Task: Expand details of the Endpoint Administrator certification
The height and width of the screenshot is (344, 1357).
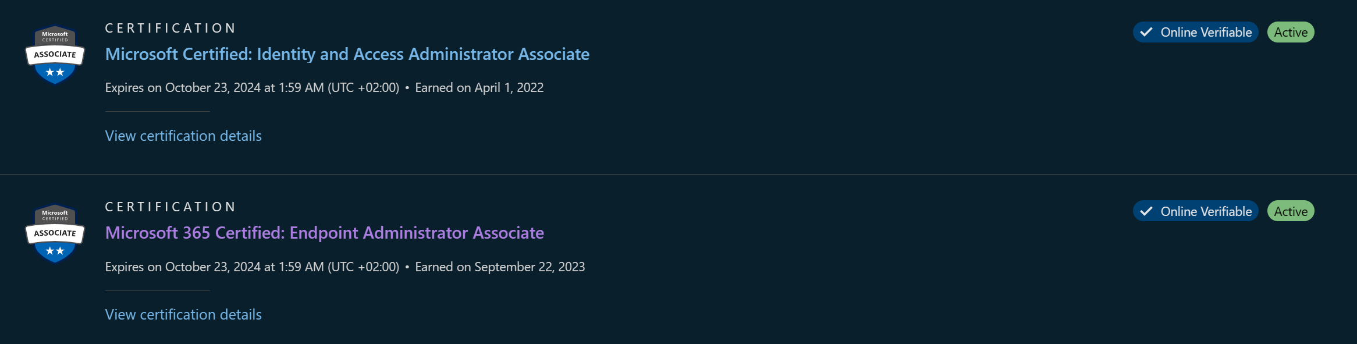Action: point(183,314)
